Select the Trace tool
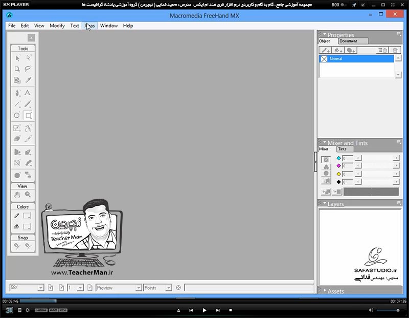The width and height of the screenshot is (409, 318). (x=17, y=163)
